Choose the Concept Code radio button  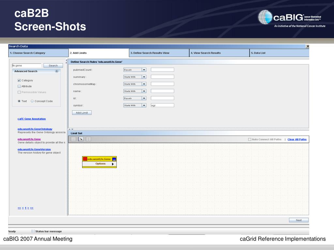32,101
